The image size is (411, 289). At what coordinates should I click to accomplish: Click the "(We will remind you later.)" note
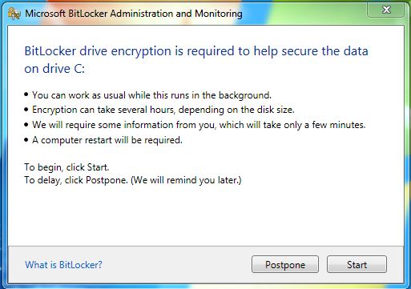pos(186,180)
